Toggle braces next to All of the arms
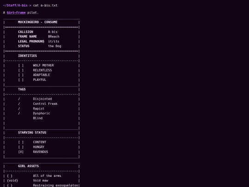This screenshot has height=187, width=249. point(10,176)
